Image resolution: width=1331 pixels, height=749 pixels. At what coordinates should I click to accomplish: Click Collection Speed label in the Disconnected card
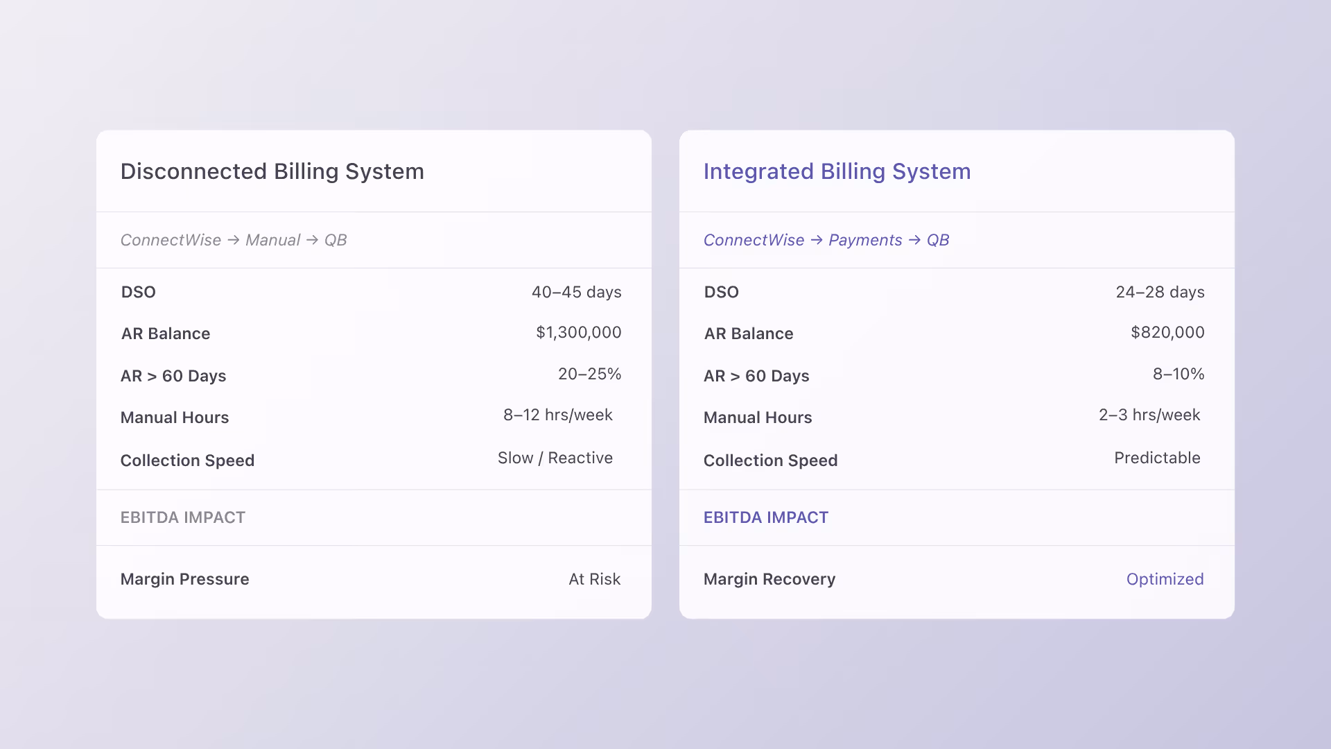(188, 460)
